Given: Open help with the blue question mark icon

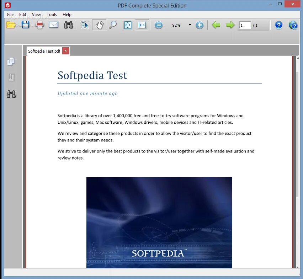Looking at the screenshot, I should (279, 25).
